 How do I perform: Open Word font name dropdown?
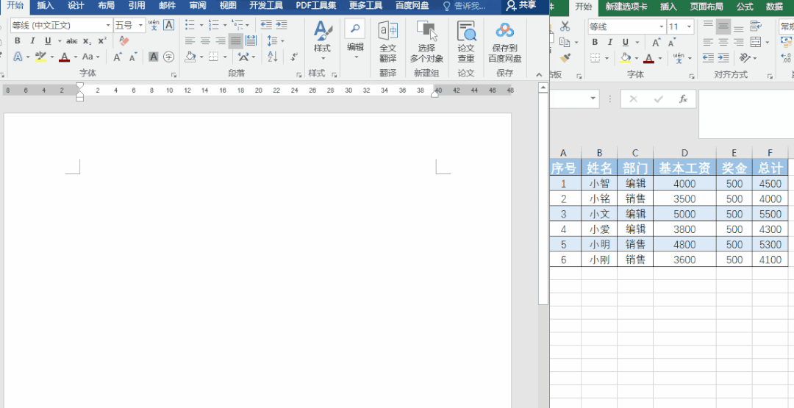pyautogui.click(x=108, y=25)
